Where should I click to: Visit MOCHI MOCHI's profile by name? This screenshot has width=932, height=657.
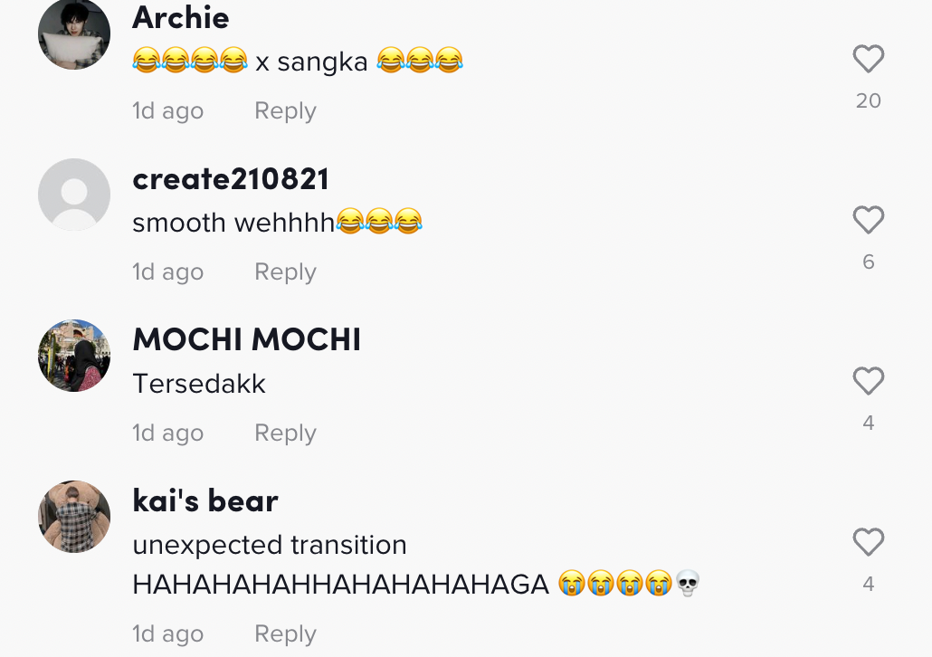click(x=246, y=340)
